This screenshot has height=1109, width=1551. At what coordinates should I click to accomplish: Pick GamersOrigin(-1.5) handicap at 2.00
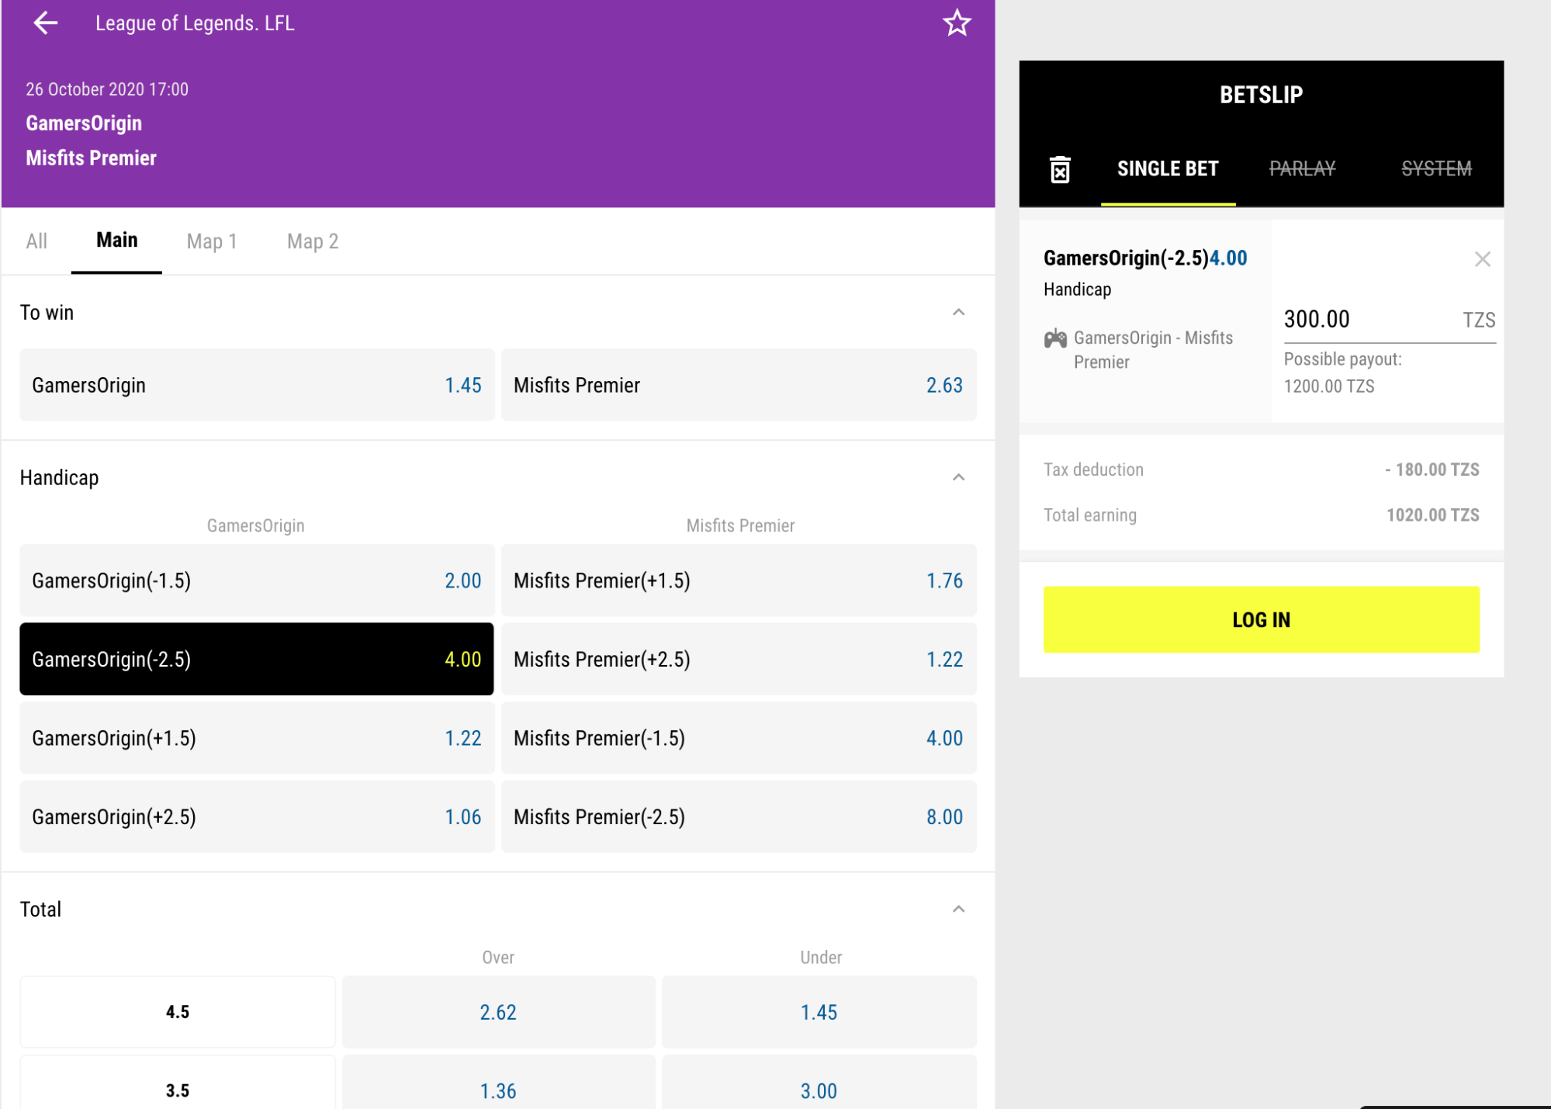[x=257, y=580]
